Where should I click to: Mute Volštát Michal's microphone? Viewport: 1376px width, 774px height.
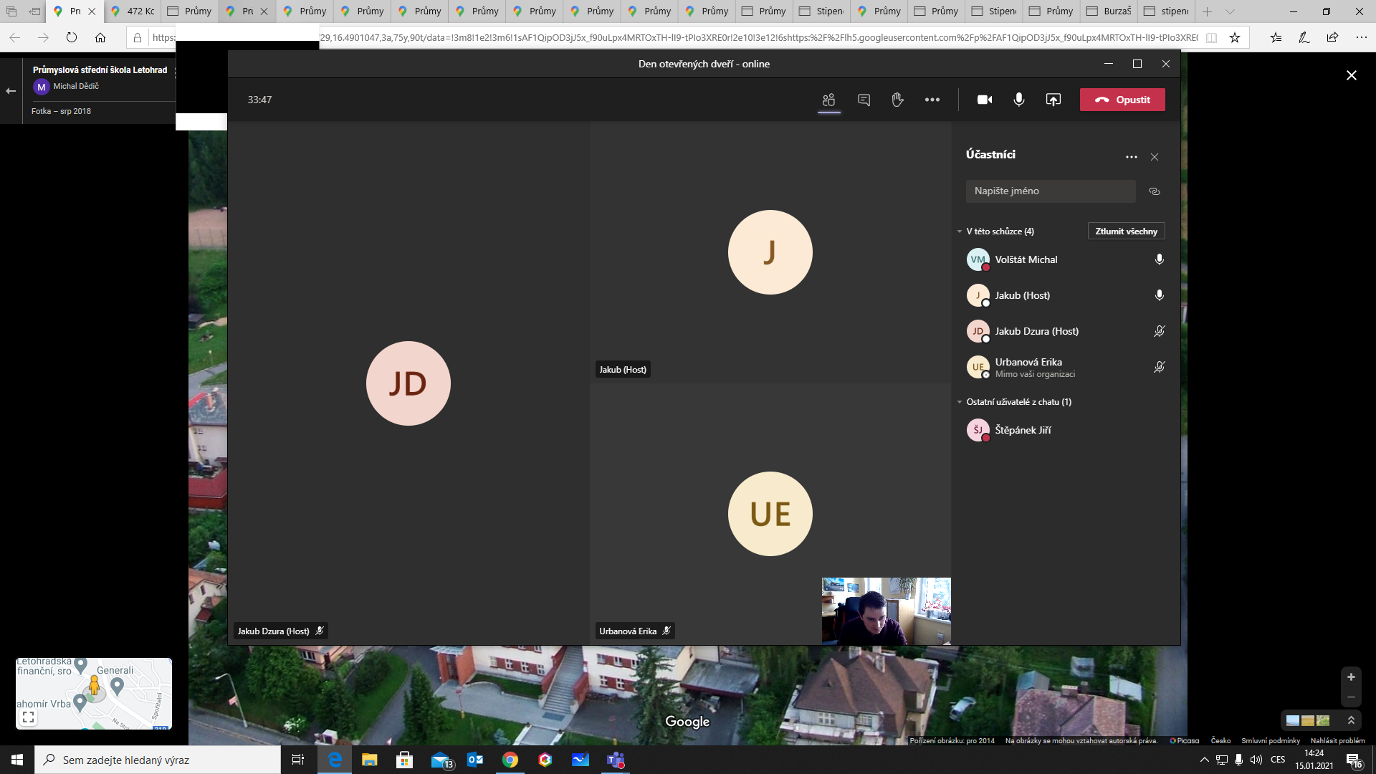tap(1159, 259)
